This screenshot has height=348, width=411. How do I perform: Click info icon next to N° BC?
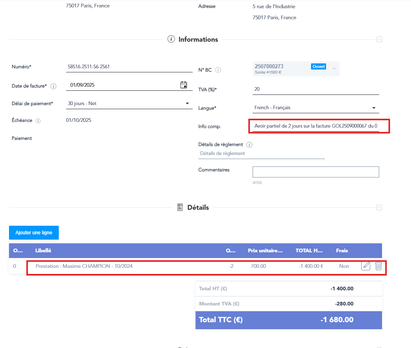pos(218,70)
